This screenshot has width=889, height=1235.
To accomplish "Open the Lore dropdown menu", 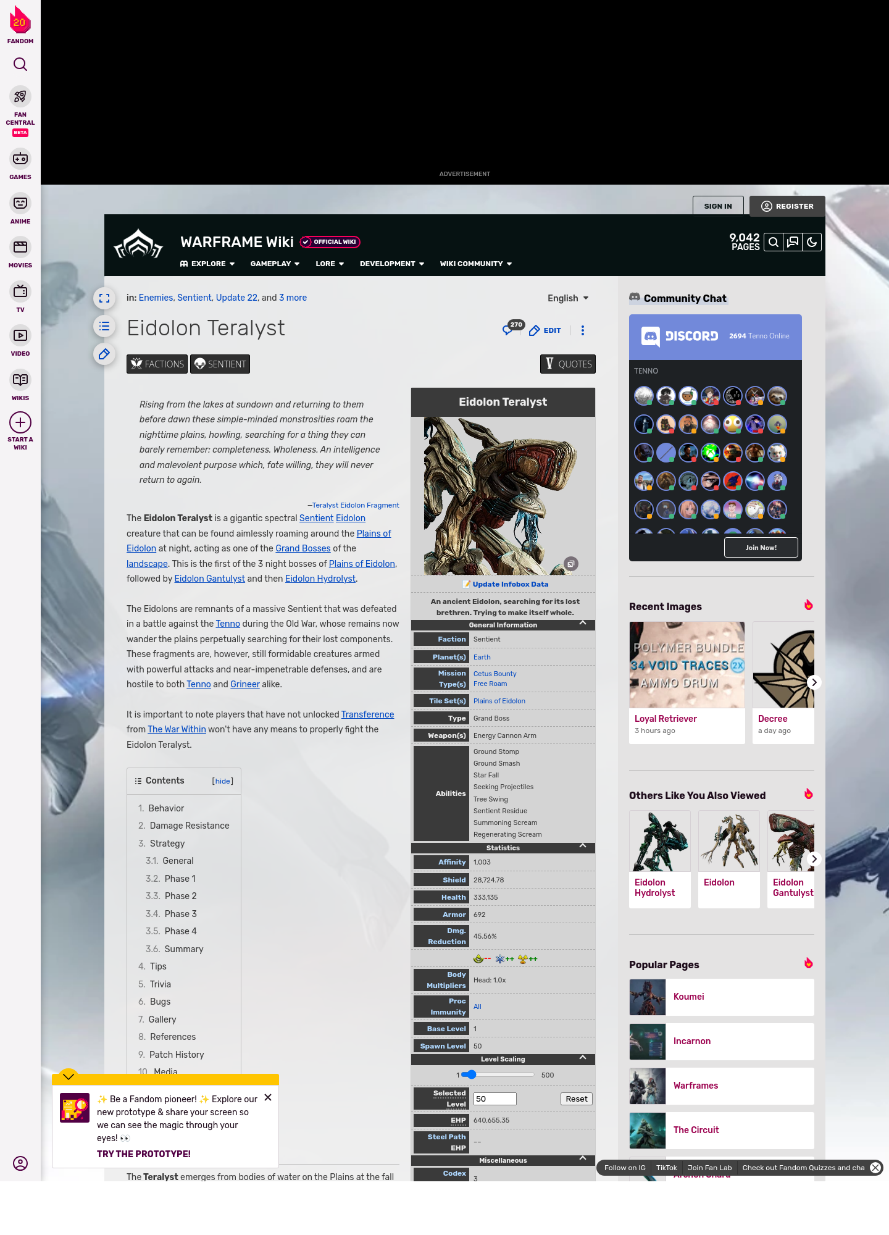I will 330,264.
